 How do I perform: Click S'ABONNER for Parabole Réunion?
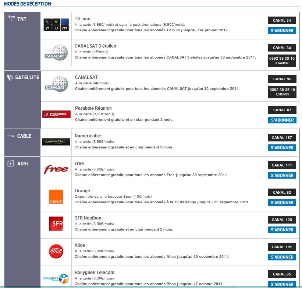point(282,120)
